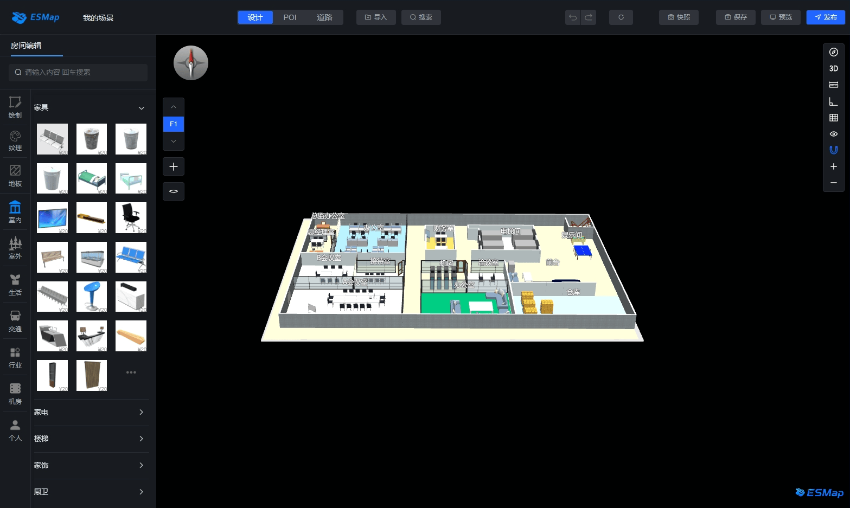
Task: Click the redo arrow button
Action: [589, 17]
